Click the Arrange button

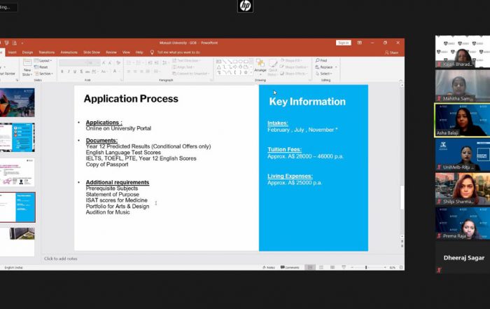[260, 67]
